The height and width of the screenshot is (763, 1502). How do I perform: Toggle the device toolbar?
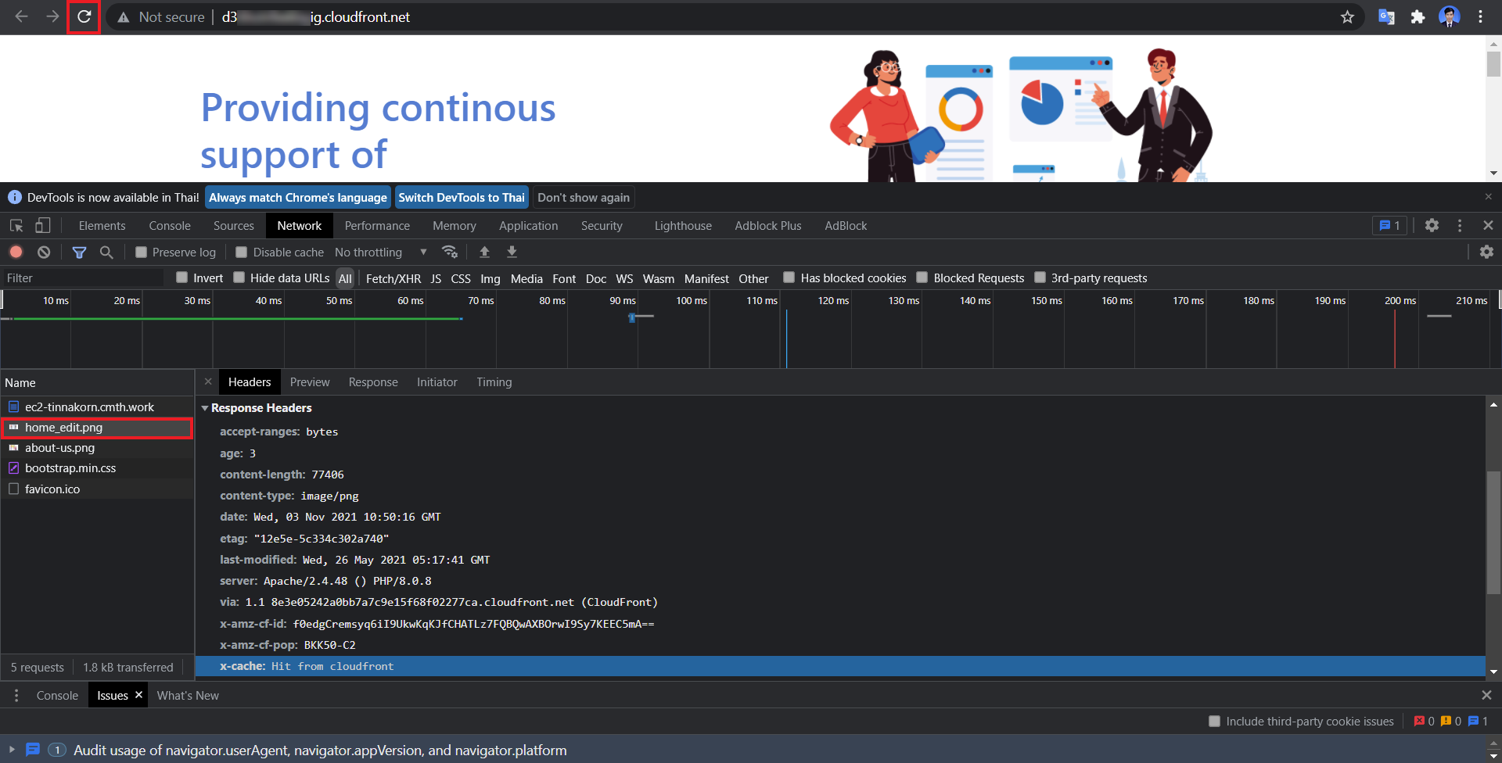coord(43,225)
